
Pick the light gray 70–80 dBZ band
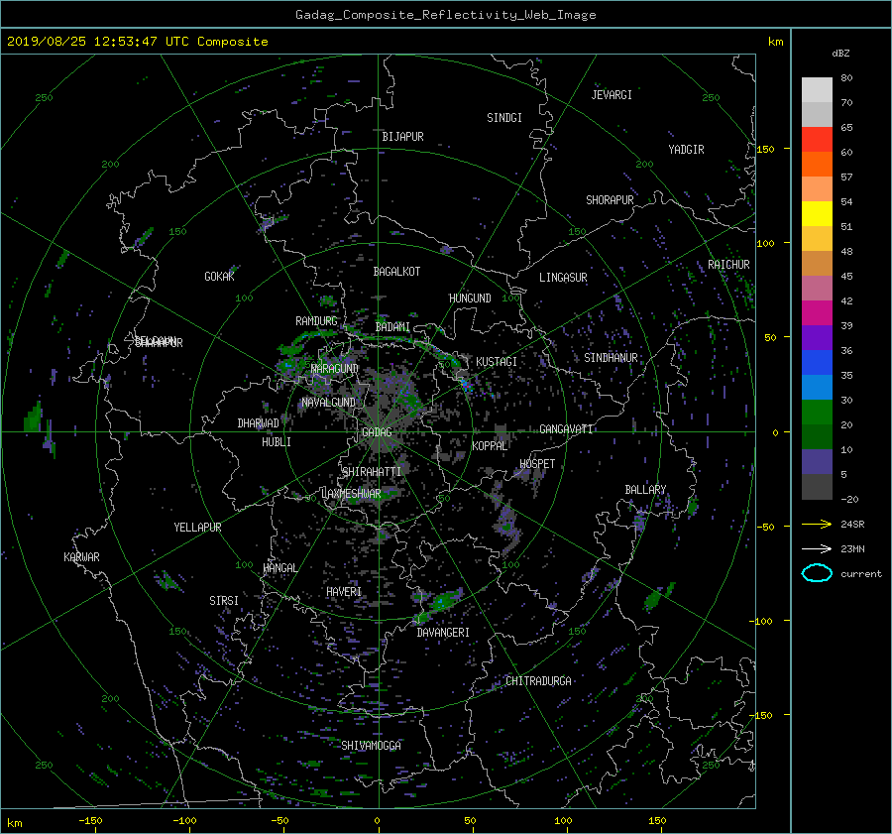[817, 90]
